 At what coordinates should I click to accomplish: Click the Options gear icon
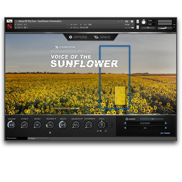point(71,37)
